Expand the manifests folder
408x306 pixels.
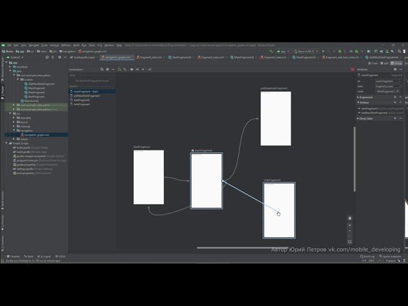(10, 67)
